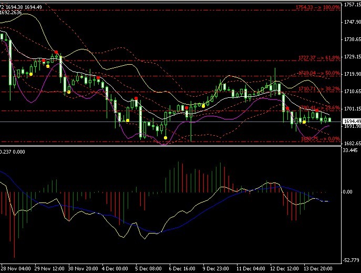Click the 9 Dec 23:00 time label

216,269
